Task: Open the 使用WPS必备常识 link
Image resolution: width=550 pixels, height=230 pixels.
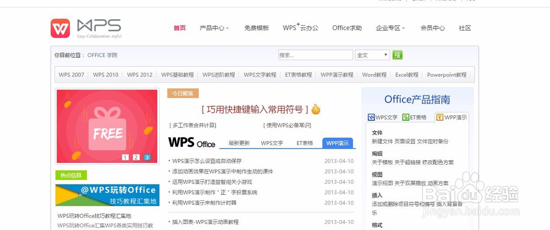Action: point(287,125)
